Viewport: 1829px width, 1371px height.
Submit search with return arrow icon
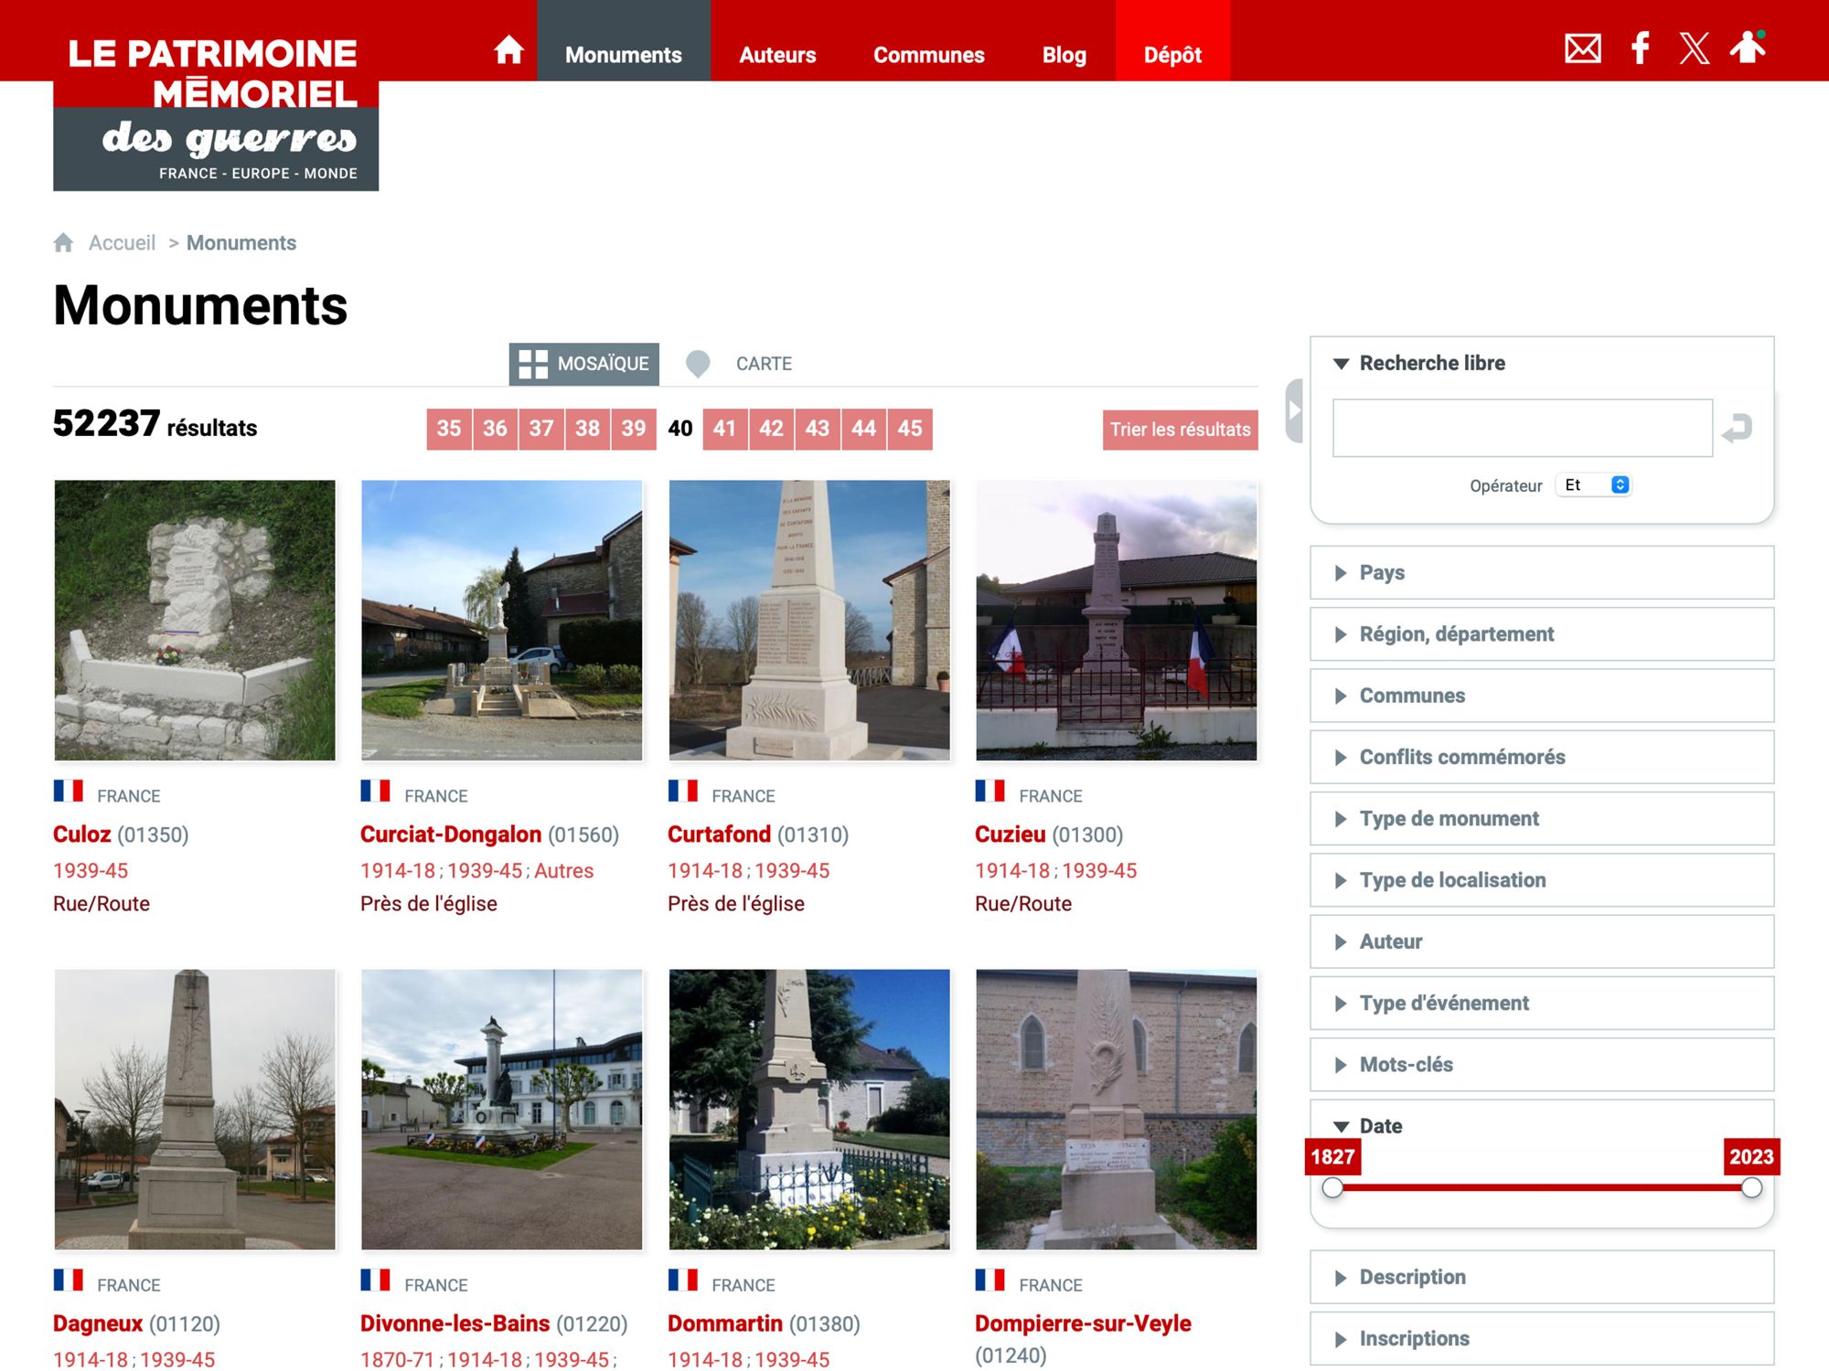1737,428
